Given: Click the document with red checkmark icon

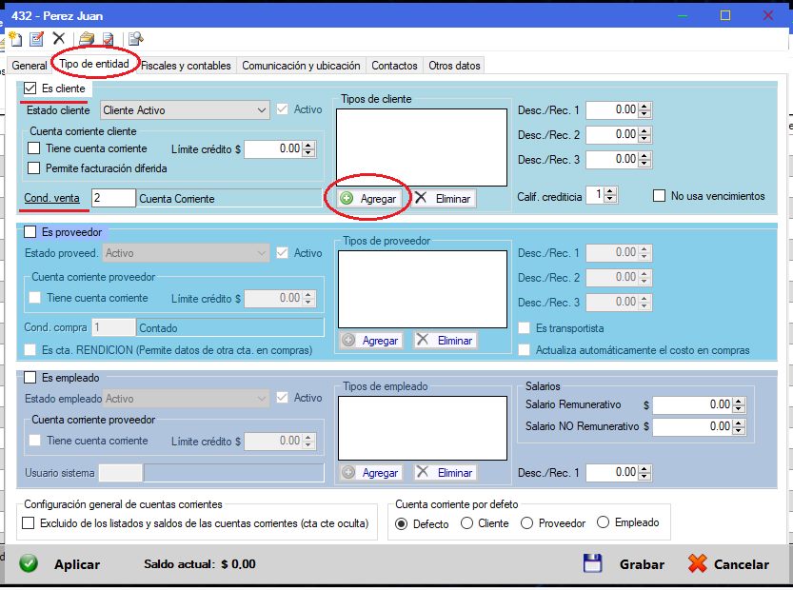Looking at the screenshot, I should tap(109, 39).
